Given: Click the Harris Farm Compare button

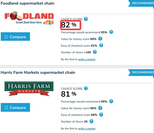Looking at the screenshot, I should click(x=15, y=107).
